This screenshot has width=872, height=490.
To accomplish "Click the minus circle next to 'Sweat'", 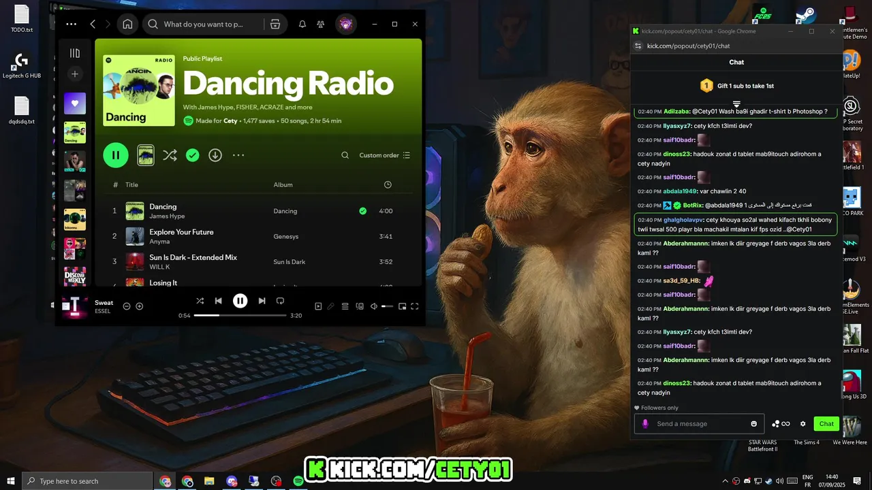I will tap(127, 306).
